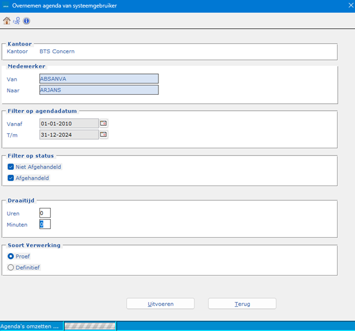
Task: Choose the Definitief processing option
Action: tap(11, 267)
